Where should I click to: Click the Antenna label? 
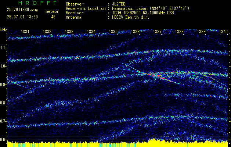[73, 17]
